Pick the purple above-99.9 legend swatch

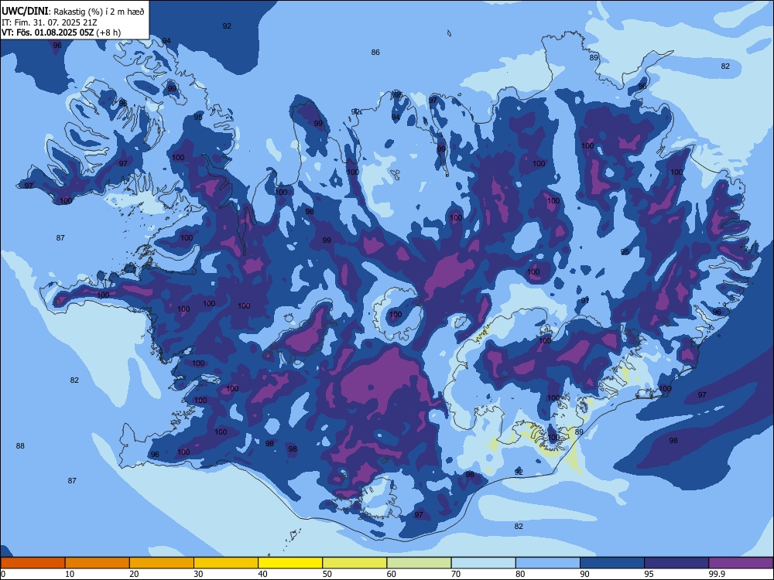(741, 563)
